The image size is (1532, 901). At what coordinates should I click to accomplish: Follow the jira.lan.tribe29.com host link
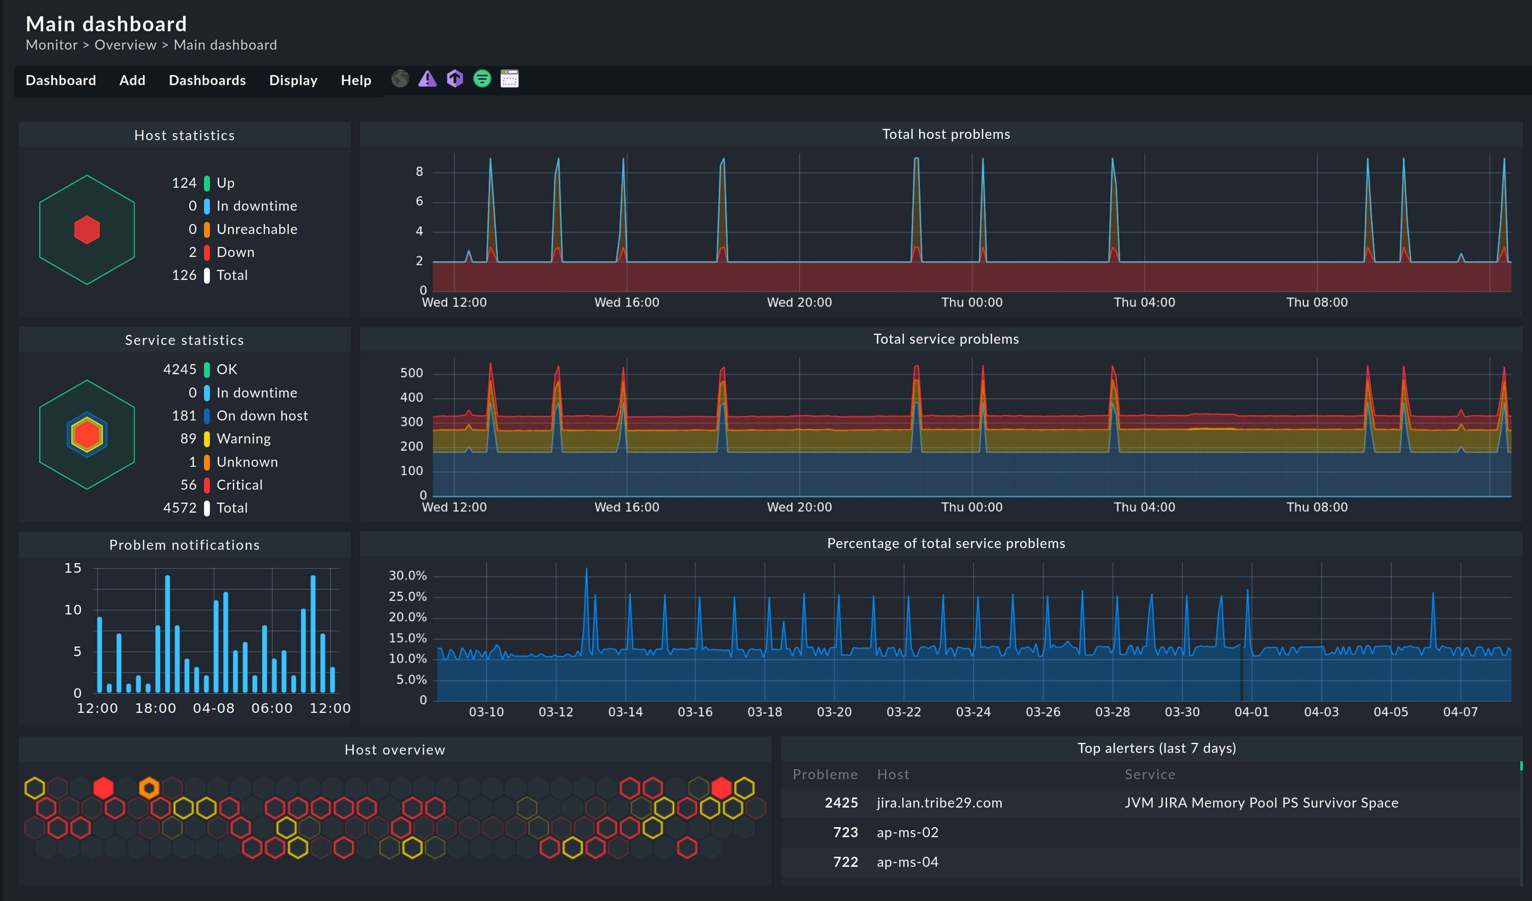click(x=939, y=803)
